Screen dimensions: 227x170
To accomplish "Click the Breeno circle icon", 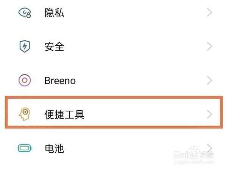I will [x=25, y=80].
